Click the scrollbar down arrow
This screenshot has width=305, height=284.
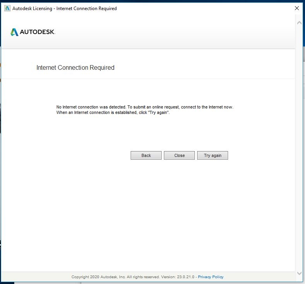pyautogui.click(x=299, y=273)
